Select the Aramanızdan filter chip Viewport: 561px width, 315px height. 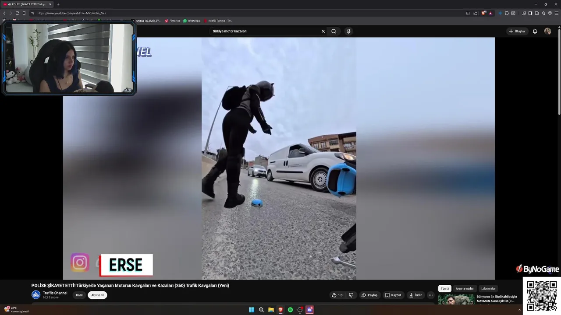pyautogui.click(x=465, y=288)
